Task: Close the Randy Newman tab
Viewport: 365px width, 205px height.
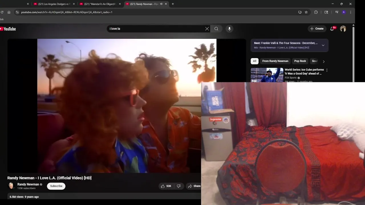Action: pos(166,4)
